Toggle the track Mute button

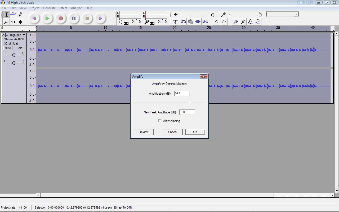(8, 48)
